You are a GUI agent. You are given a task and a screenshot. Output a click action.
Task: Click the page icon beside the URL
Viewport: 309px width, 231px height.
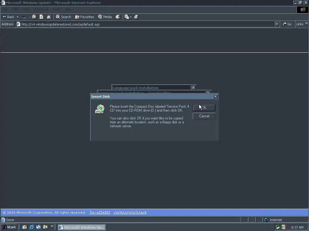[x=18, y=24]
